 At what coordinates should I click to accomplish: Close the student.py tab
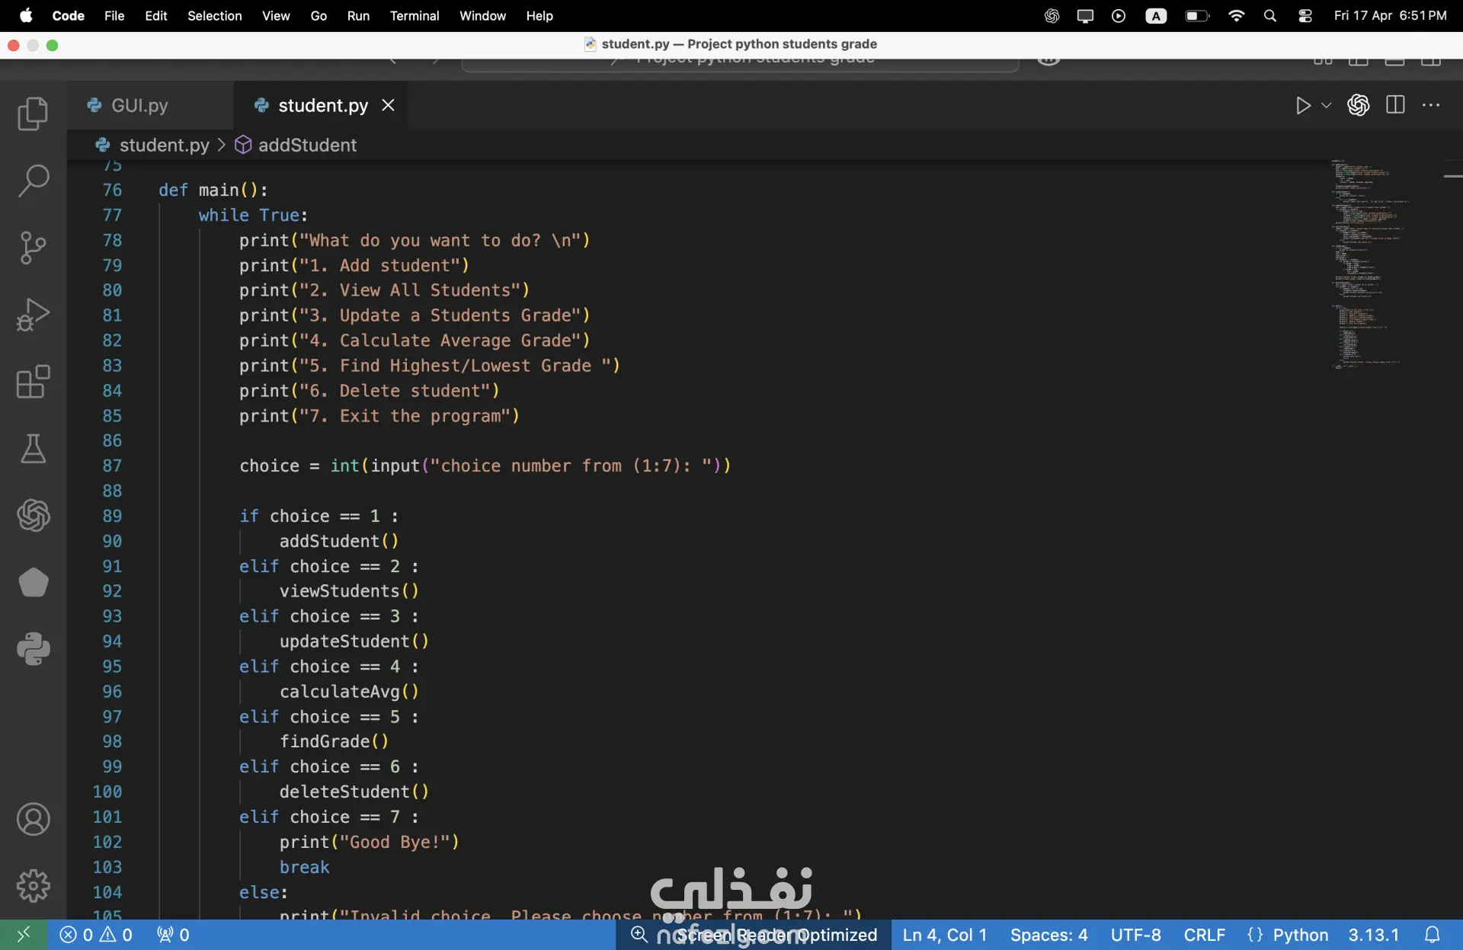tap(388, 105)
